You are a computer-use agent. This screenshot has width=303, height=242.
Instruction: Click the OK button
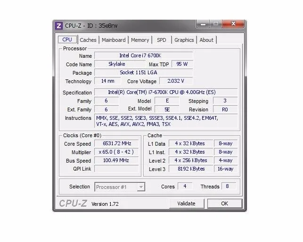coord(225,203)
